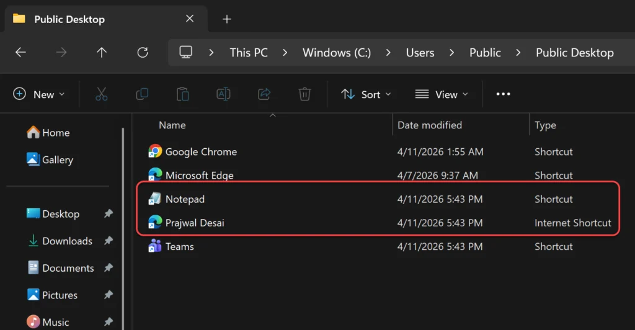The height and width of the screenshot is (330, 635).
Task: Add a new tab with plus button
Action: coord(227,19)
